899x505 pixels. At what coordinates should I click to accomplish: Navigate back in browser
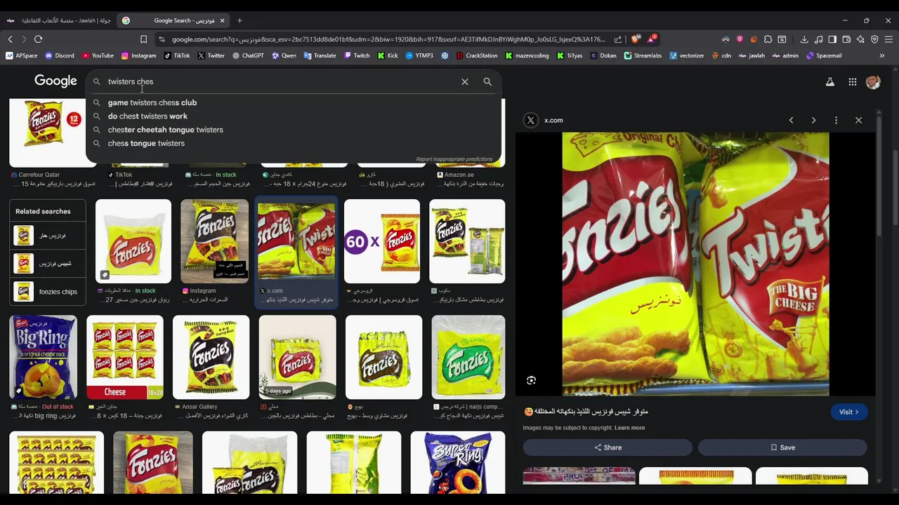[11, 39]
